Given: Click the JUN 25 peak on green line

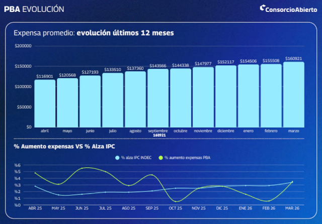Looking at the screenshot, I should point(86,168).
